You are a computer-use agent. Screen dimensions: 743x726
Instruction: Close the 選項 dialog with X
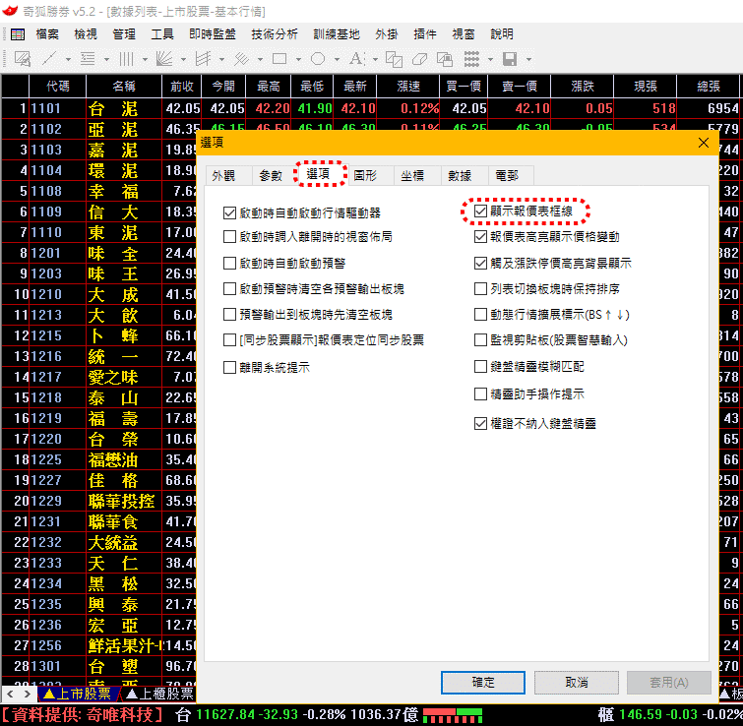pyautogui.click(x=704, y=143)
